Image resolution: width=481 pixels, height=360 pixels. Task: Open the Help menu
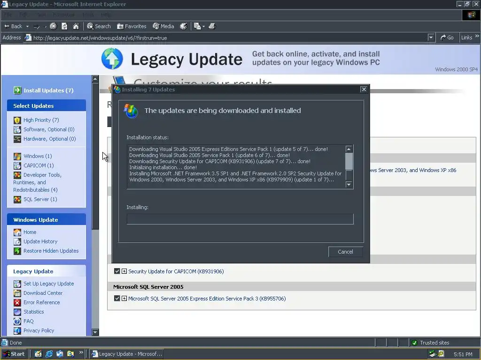tap(106, 15)
